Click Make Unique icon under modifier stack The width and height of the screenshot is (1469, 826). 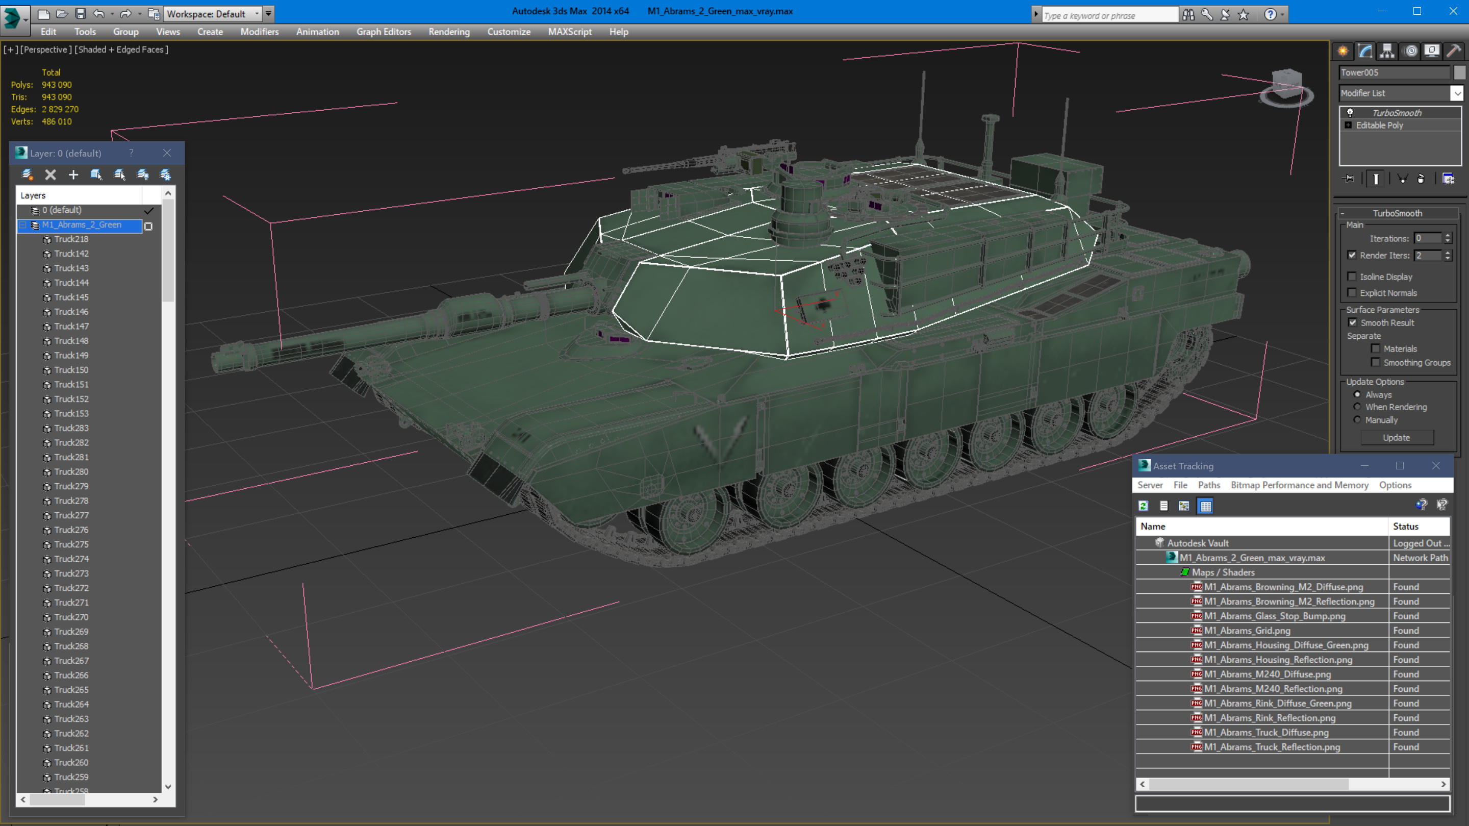point(1402,179)
